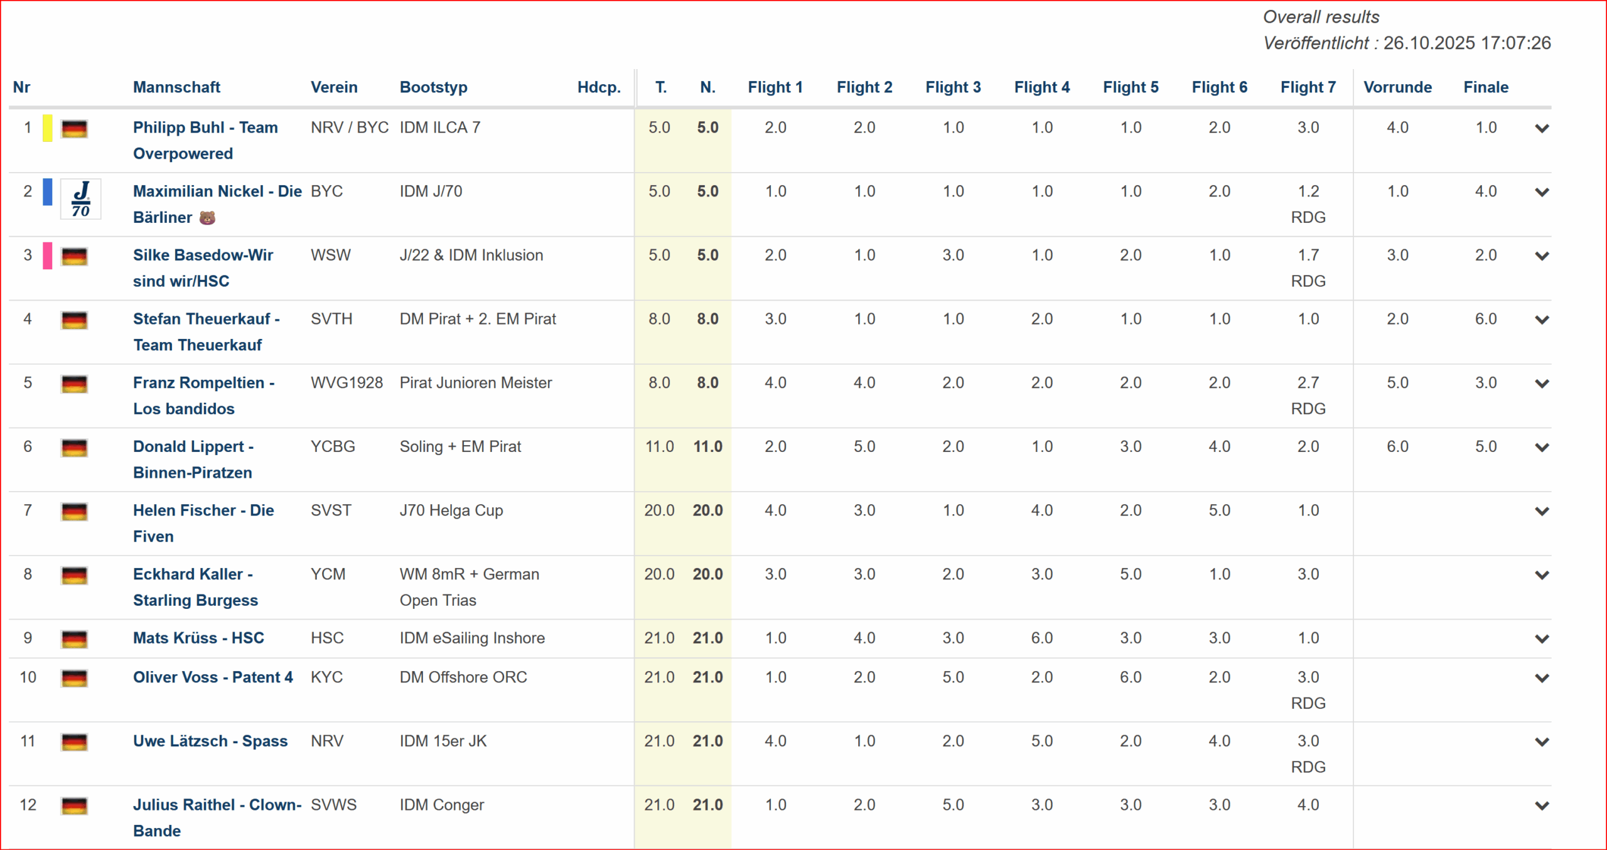The image size is (1607, 850).
Task: Click the Flight 4 column header
Action: click(1041, 87)
